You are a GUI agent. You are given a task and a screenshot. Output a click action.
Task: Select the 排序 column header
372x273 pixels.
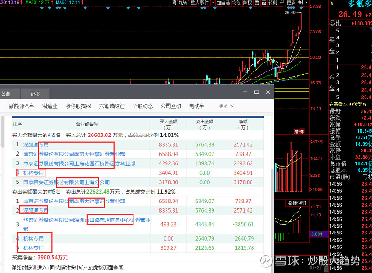pyautogui.click(x=17, y=124)
